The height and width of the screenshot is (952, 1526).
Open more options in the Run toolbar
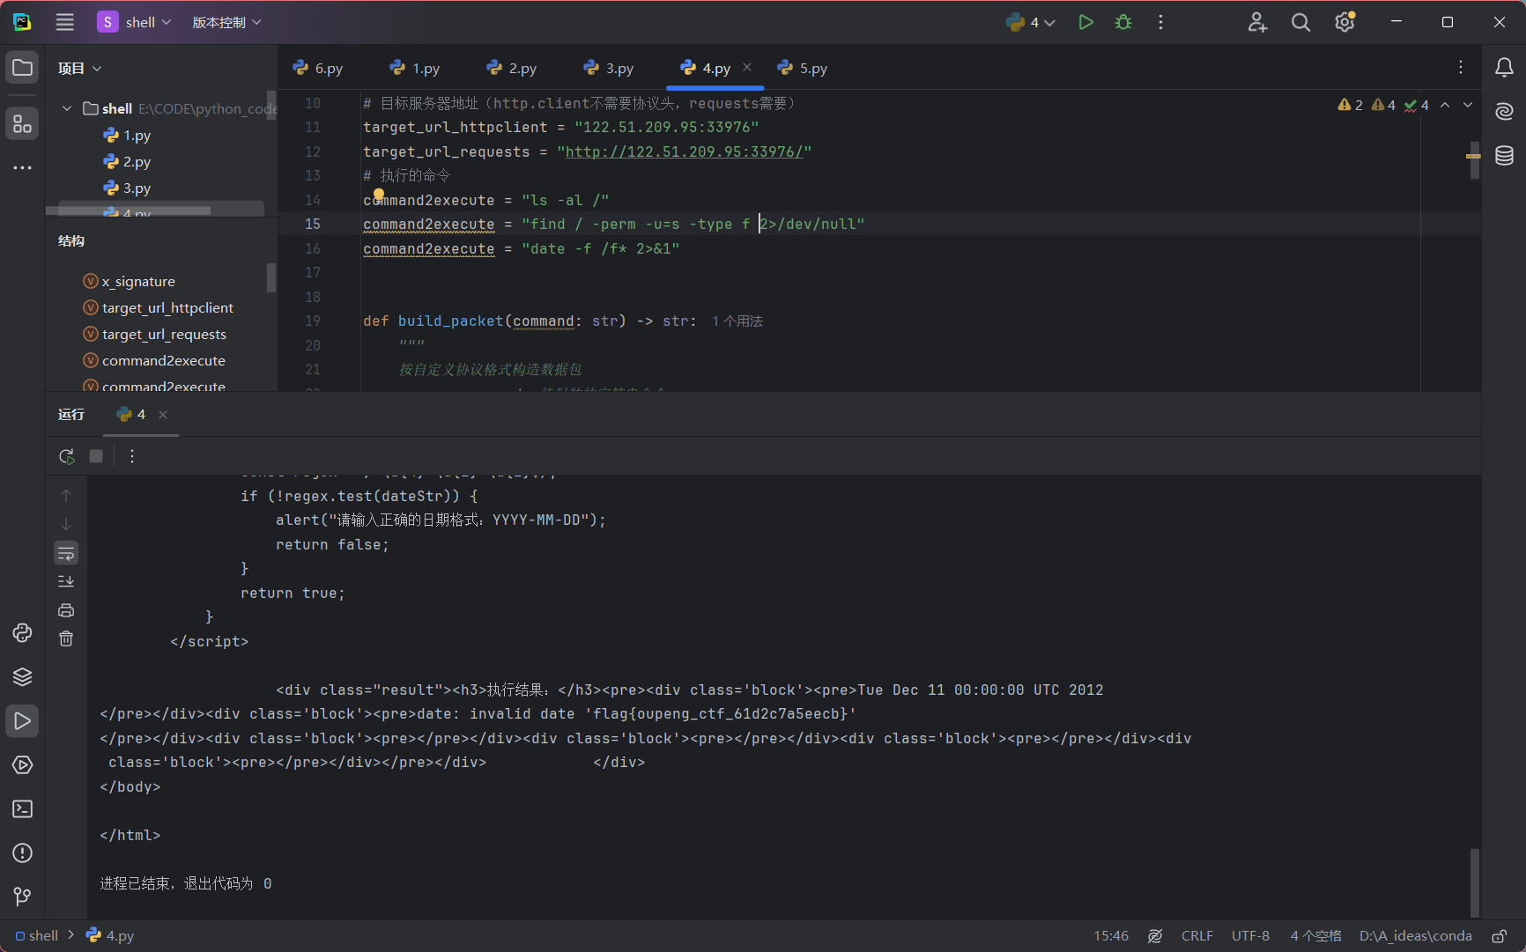[x=132, y=456]
